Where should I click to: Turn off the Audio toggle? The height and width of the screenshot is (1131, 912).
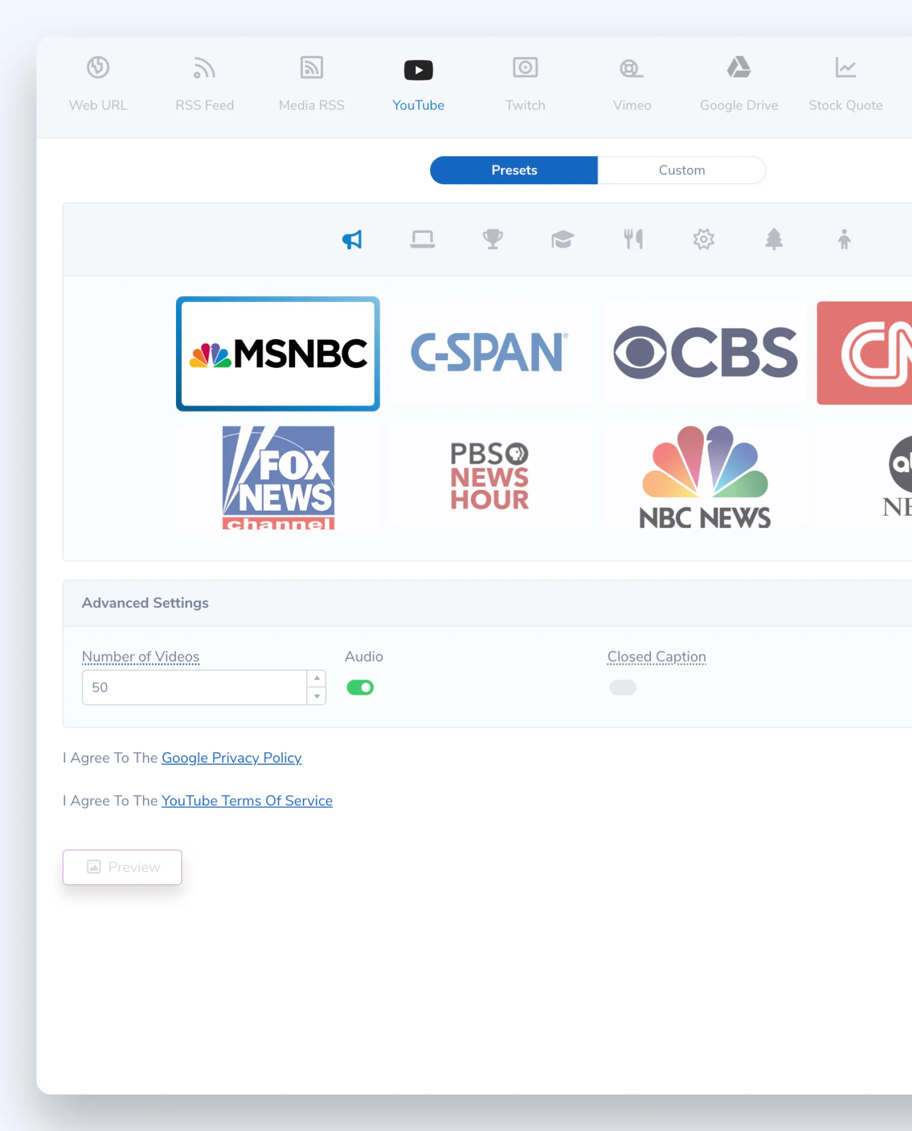pos(360,688)
